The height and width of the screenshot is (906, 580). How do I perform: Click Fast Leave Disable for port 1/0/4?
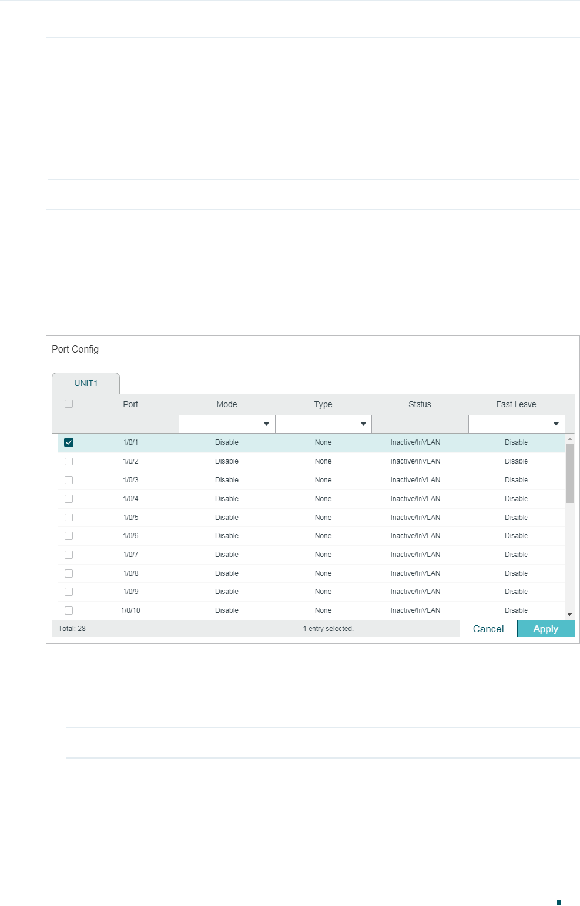point(516,499)
